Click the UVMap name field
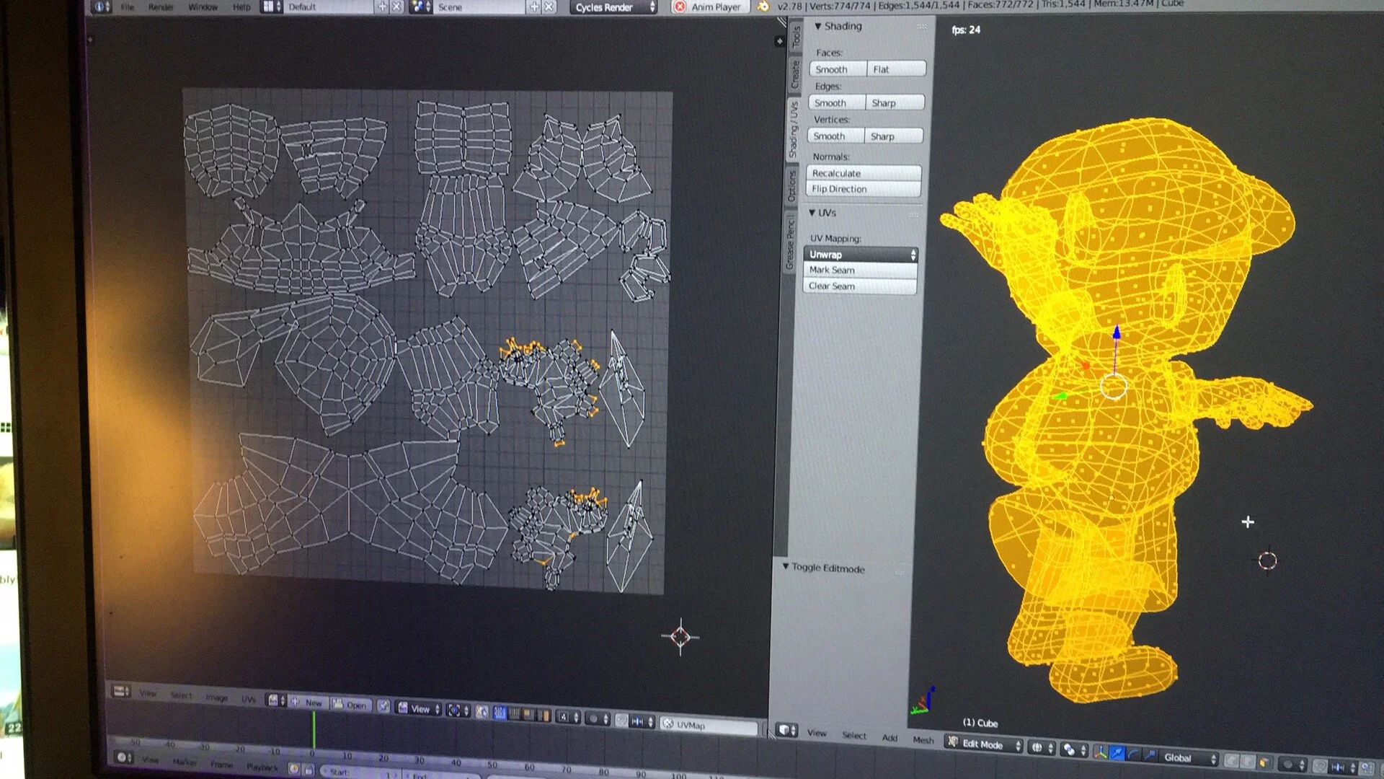This screenshot has height=779, width=1384. [x=710, y=725]
